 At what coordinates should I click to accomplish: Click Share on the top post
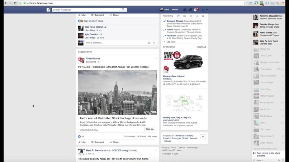(x=114, y=15)
